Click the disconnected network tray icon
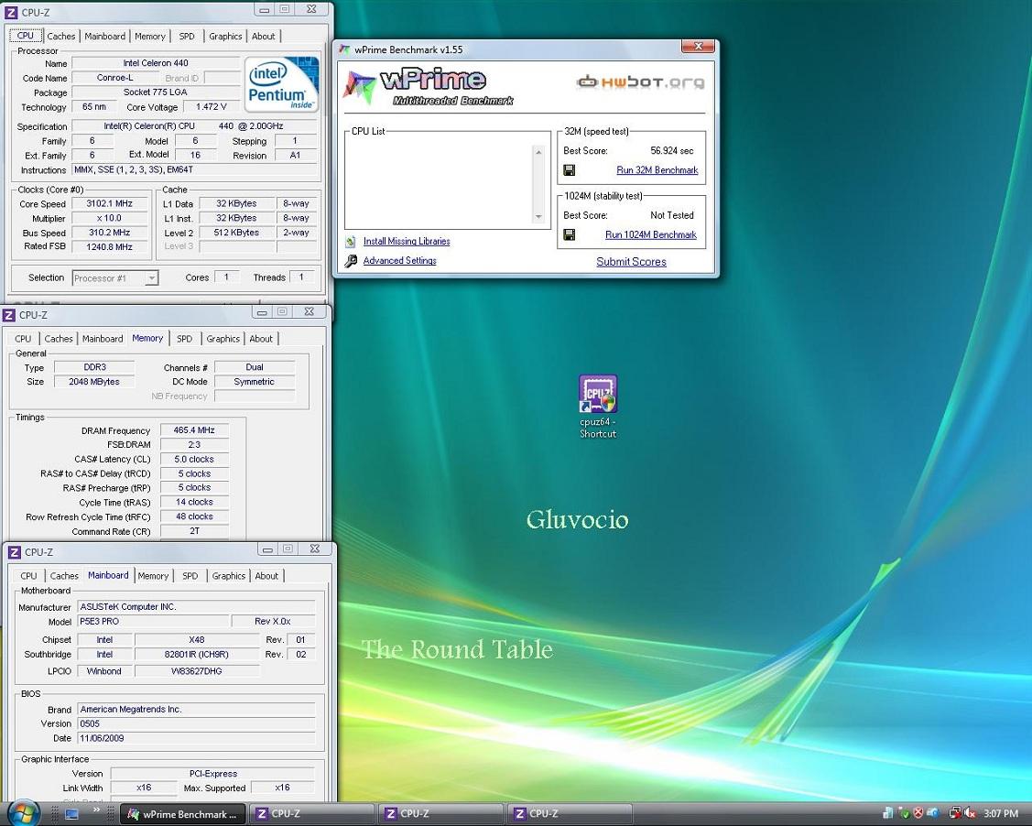This screenshot has width=1032, height=826. pyautogui.click(x=954, y=814)
